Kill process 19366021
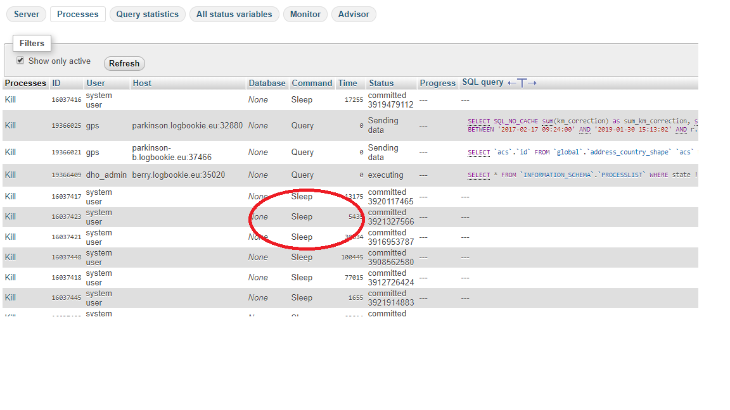 tap(10, 152)
